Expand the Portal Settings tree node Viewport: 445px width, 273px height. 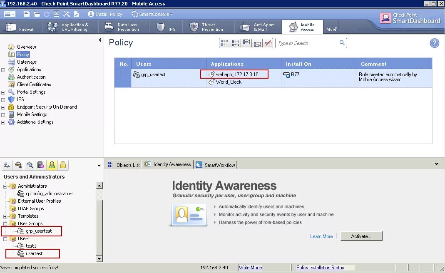3,92
